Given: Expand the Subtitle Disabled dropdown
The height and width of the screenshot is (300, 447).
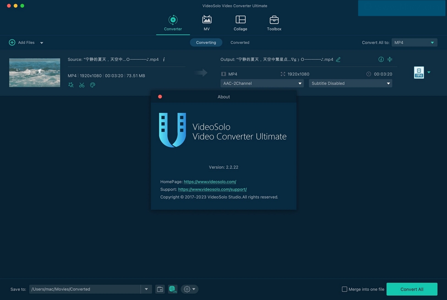Looking at the screenshot, I should point(350,83).
